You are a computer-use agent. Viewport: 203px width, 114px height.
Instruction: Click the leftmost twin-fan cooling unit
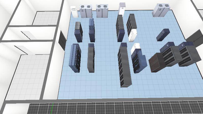tap(86, 11)
